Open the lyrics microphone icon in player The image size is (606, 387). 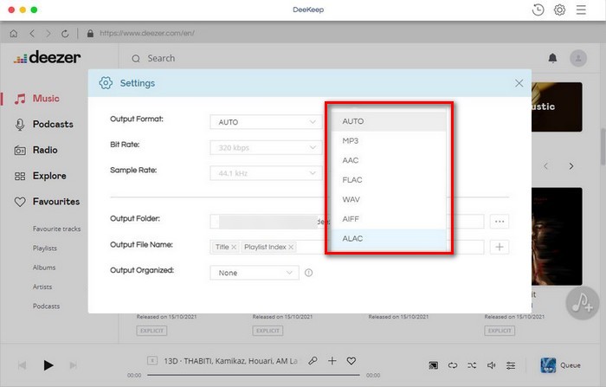[313, 361]
